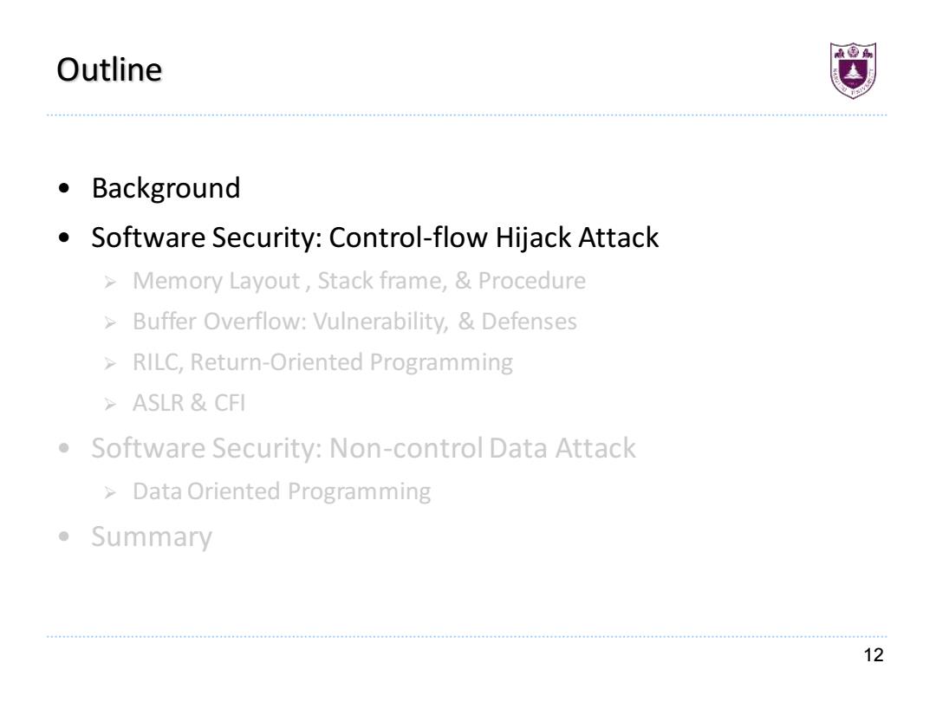Select the Background bullet item
Image resolution: width=936 pixels, height=702 pixels.
(166, 189)
